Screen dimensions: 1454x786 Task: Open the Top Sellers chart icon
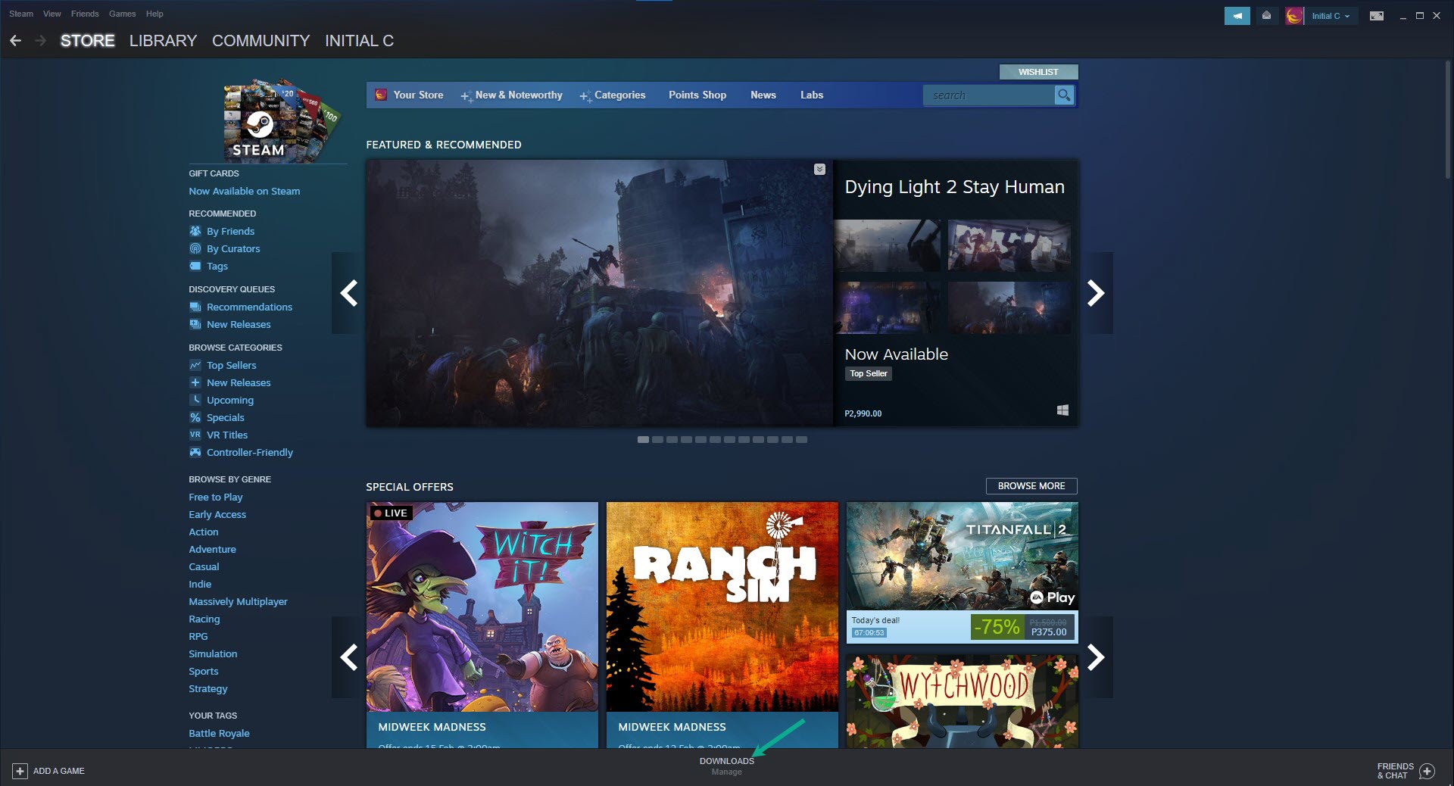[x=195, y=365]
